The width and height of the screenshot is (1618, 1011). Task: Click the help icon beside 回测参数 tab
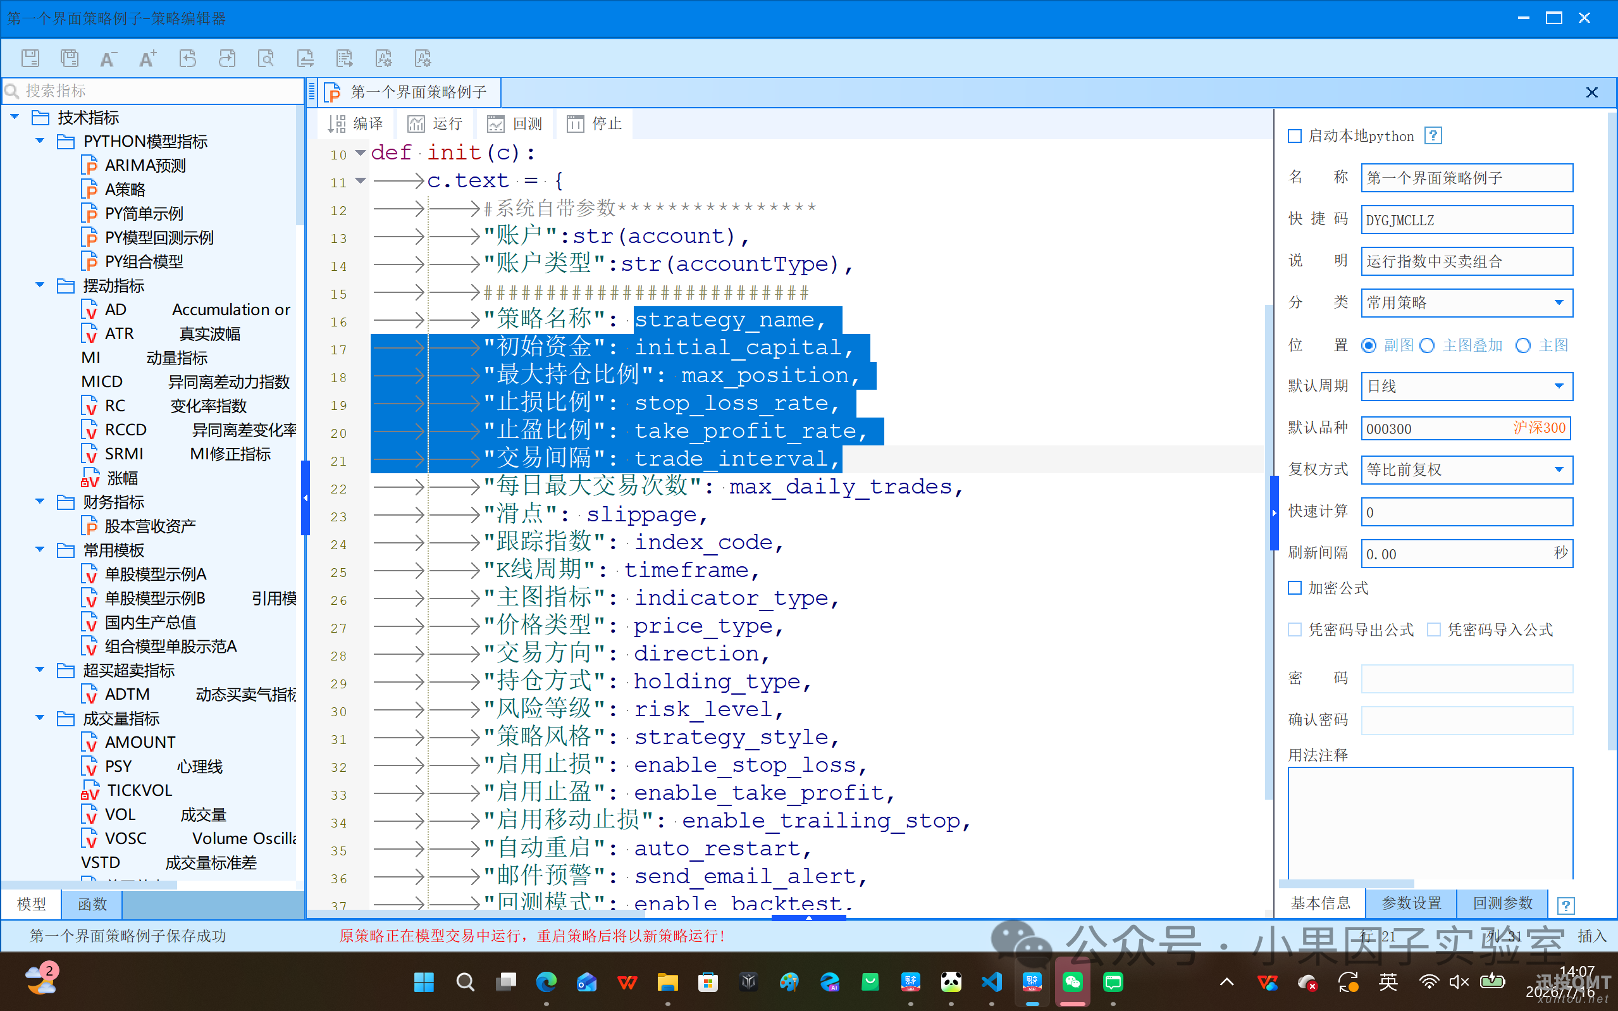(1566, 905)
